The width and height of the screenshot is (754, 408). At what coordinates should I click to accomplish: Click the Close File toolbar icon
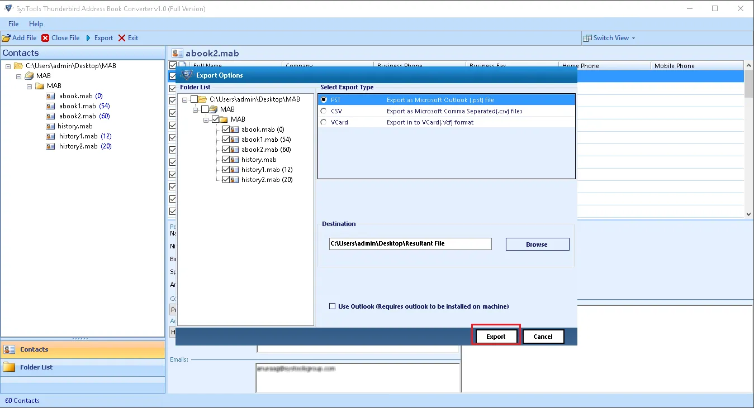(x=45, y=37)
